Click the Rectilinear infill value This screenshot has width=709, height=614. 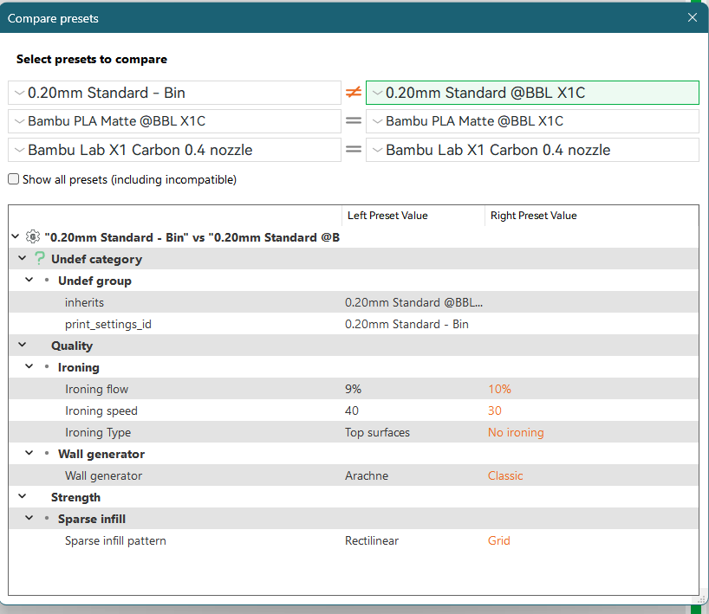pos(372,540)
